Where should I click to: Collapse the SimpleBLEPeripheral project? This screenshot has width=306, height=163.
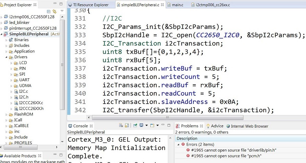[x=1, y=34]
